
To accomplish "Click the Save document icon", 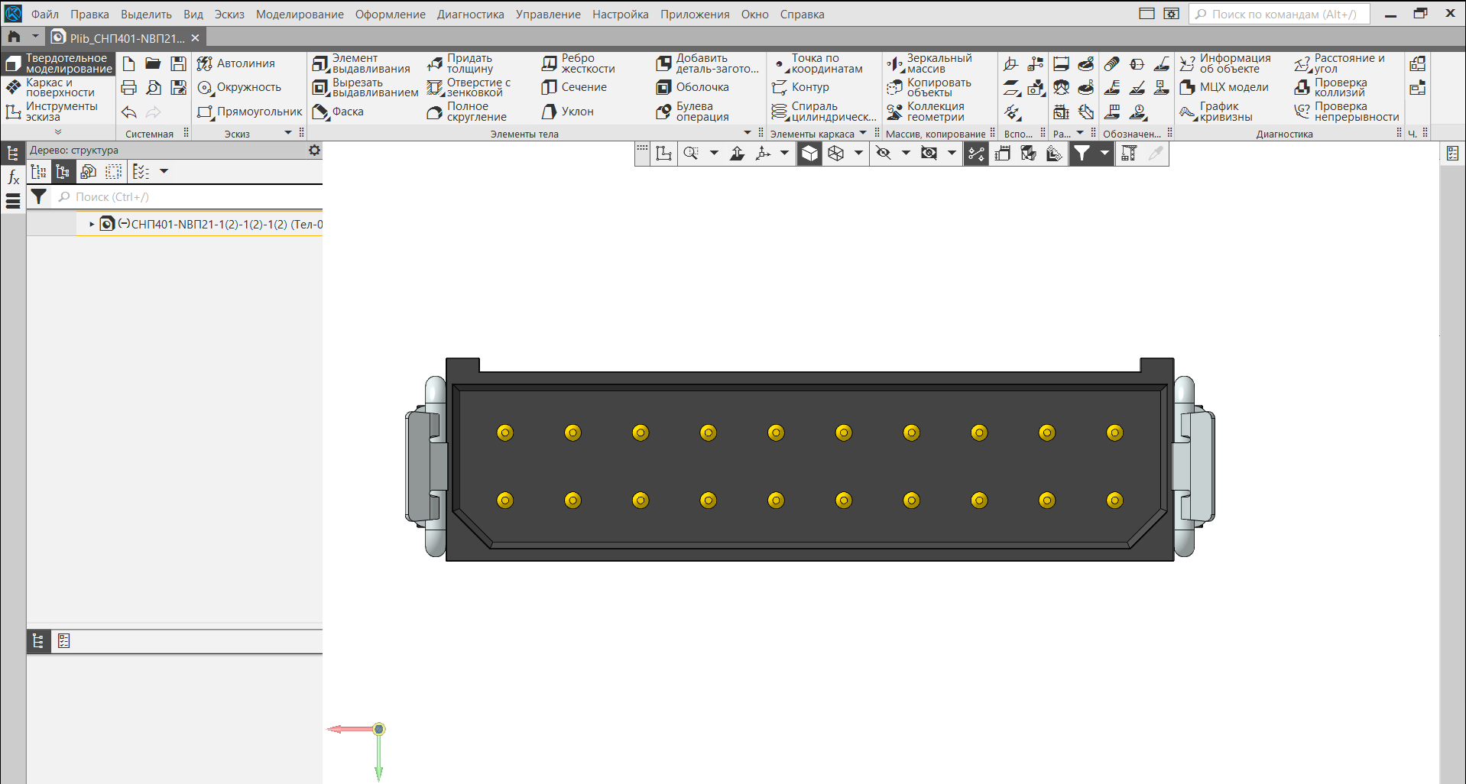I will click(x=178, y=63).
